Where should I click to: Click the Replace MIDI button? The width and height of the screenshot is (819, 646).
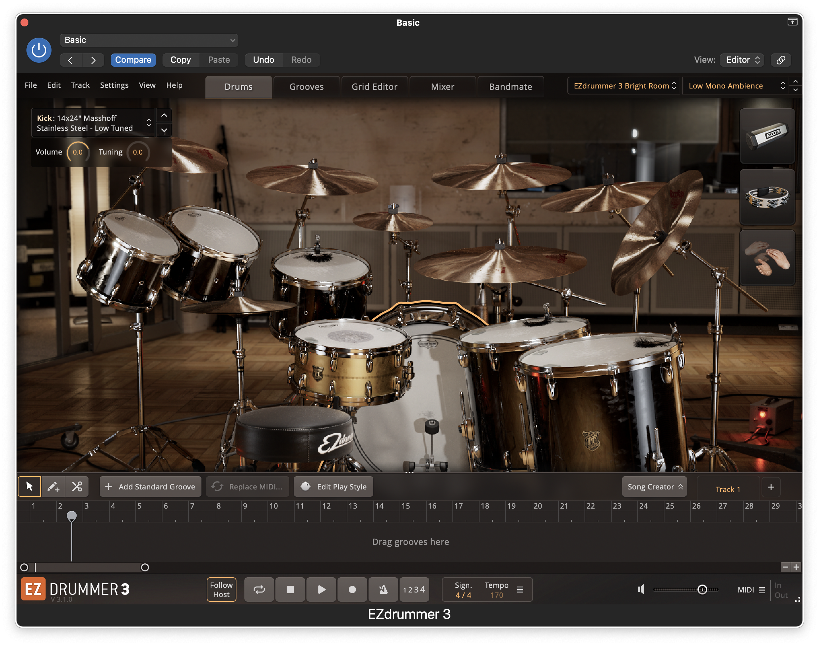tap(247, 487)
